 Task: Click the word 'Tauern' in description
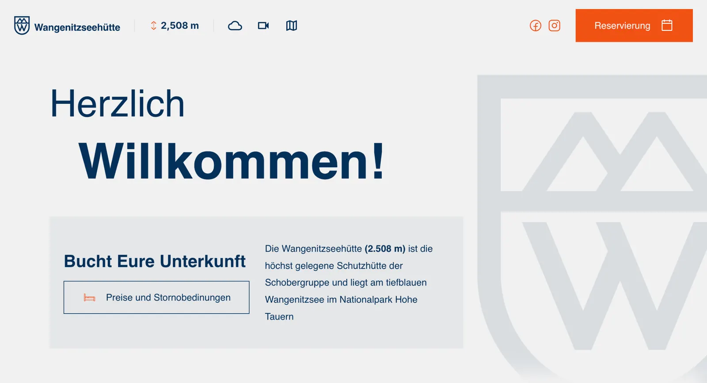click(x=279, y=316)
